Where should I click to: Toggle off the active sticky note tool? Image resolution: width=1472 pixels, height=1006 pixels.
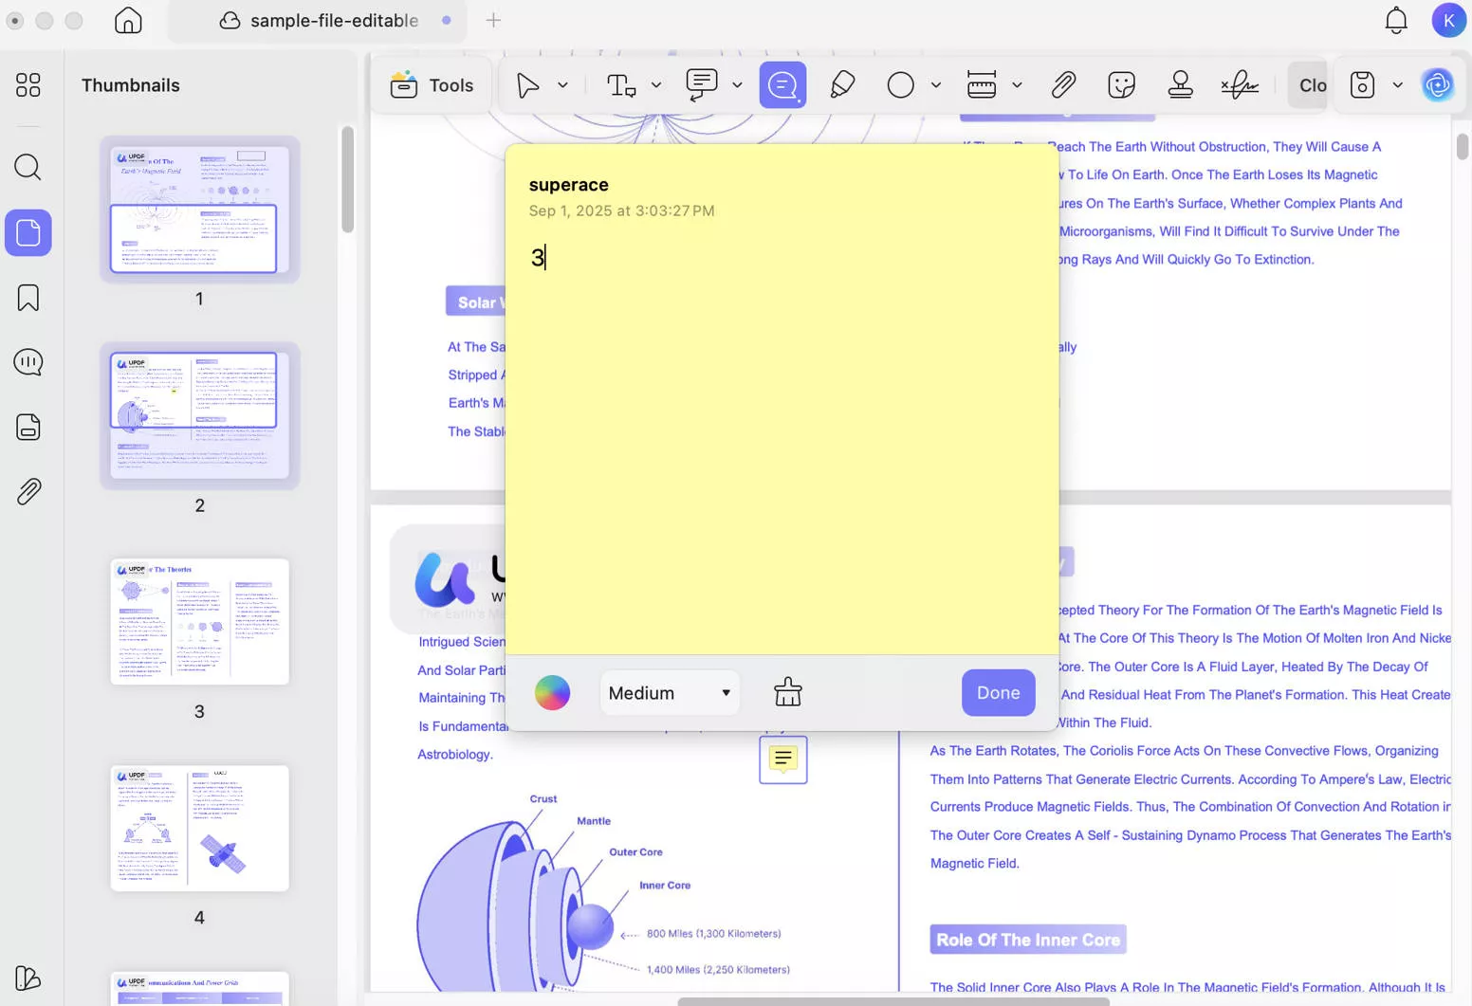[x=782, y=84]
